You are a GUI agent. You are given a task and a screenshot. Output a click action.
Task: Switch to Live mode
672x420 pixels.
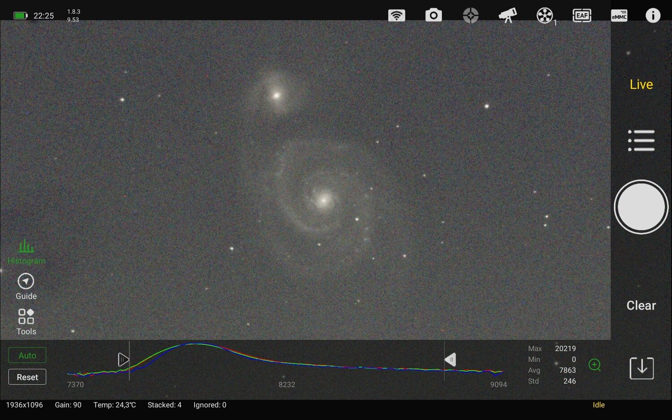[x=641, y=84]
